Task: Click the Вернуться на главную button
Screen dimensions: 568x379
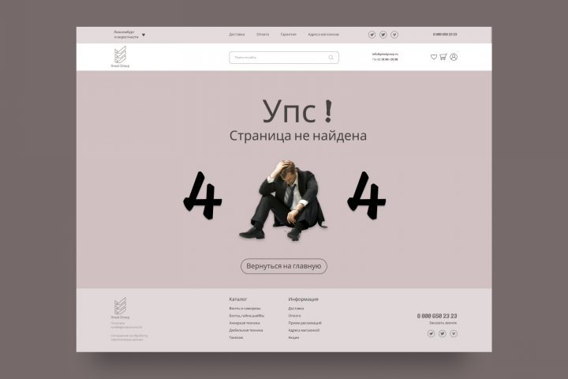Action: coord(284,266)
